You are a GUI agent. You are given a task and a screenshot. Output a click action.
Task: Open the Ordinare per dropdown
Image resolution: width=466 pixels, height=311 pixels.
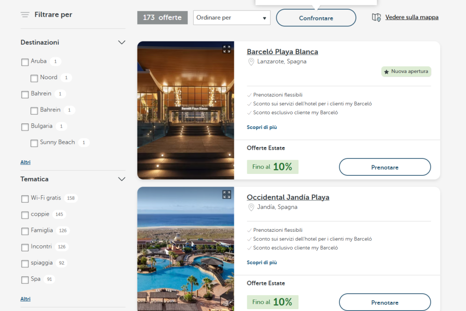click(x=232, y=18)
